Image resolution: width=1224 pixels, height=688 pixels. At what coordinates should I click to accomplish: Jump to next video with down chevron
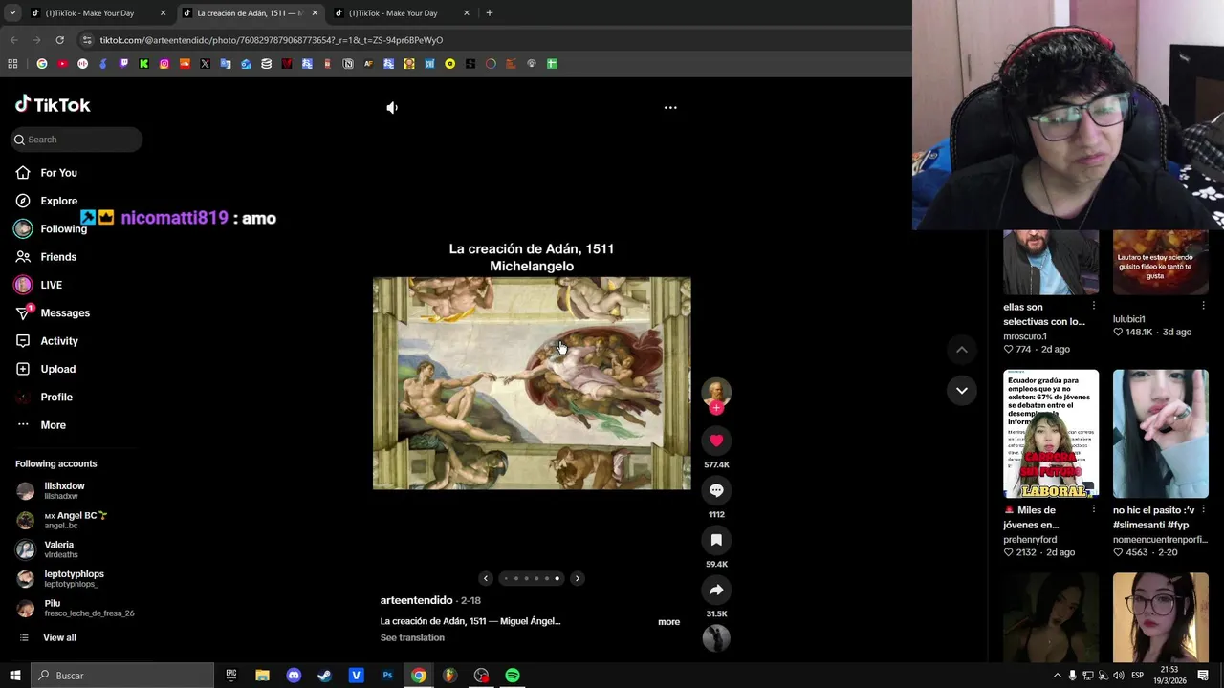[x=962, y=390]
